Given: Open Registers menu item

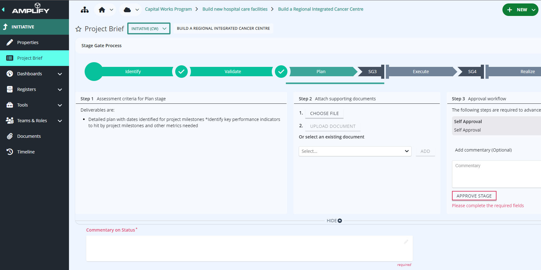Looking at the screenshot, I should (34, 89).
